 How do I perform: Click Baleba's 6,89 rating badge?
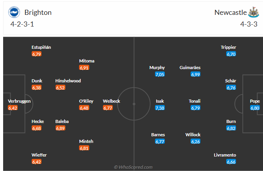point(60,128)
